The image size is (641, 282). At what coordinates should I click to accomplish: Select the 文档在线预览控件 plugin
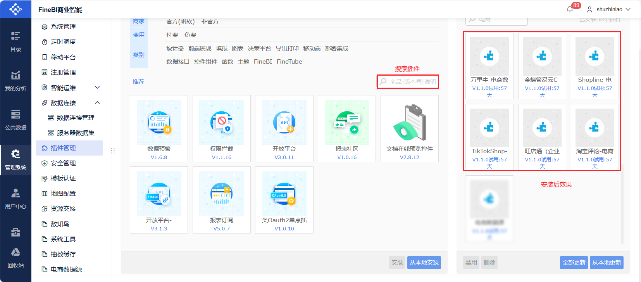[x=410, y=128]
